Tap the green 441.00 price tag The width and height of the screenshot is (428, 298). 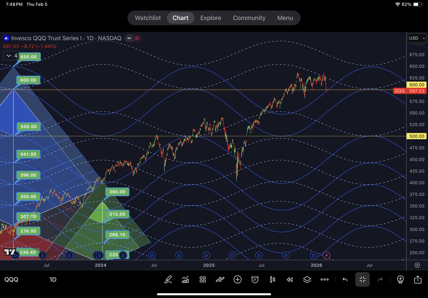tap(29, 154)
